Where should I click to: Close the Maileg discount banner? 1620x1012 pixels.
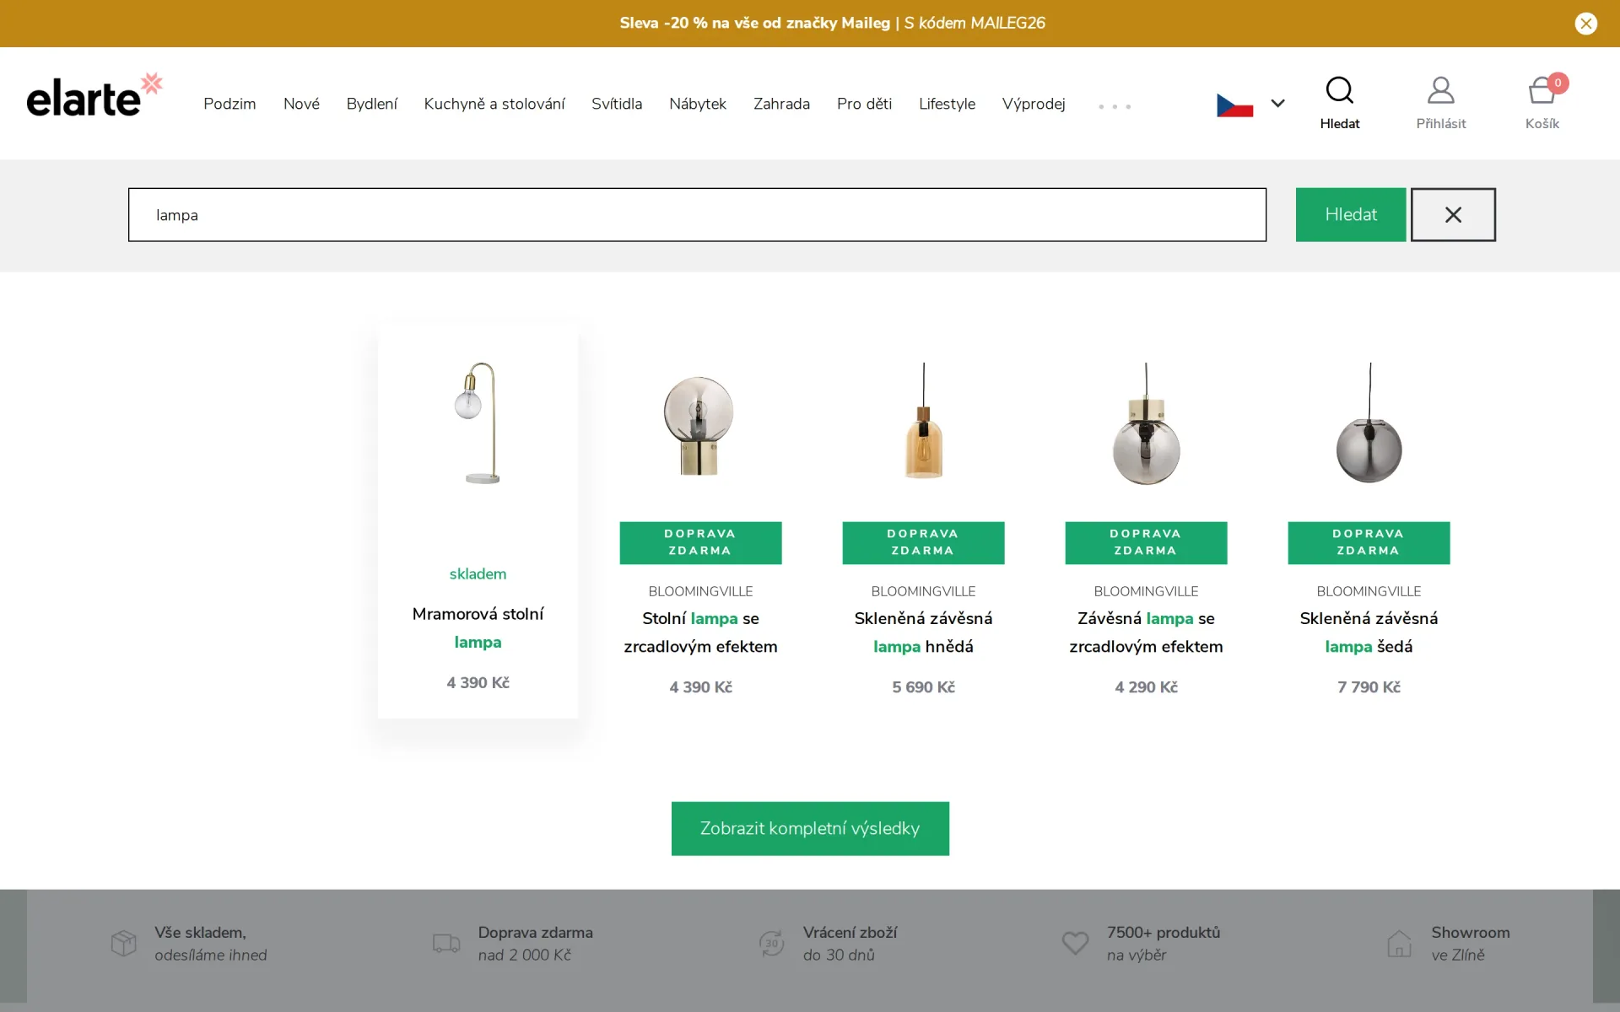[x=1585, y=24]
